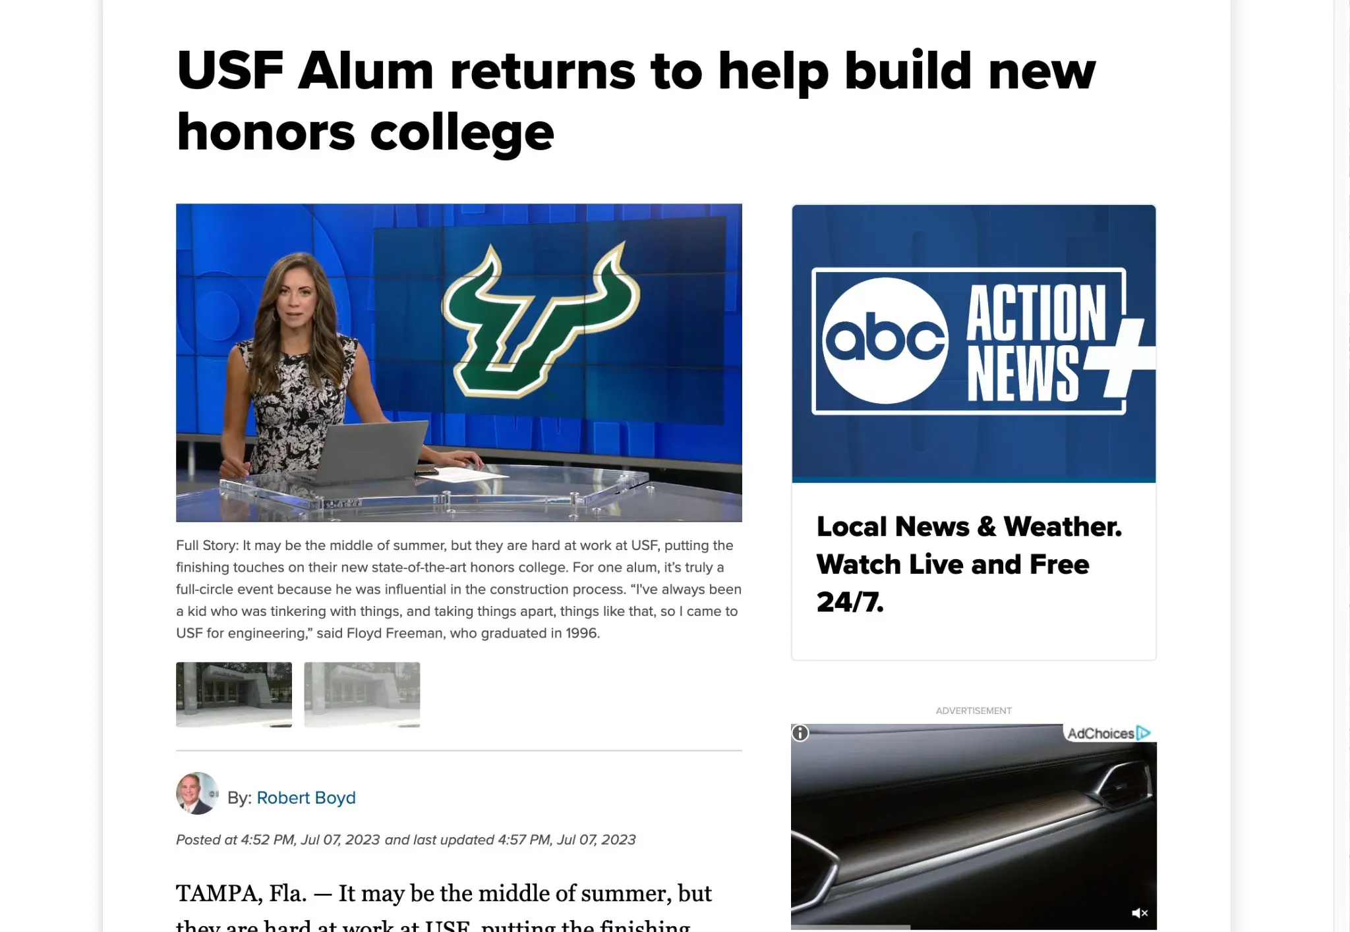Open "Local News & Weather" promo headline

pos(969,564)
